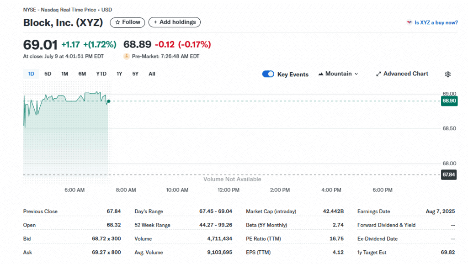Image resolution: width=468 pixels, height=264 pixels.
Task: Click the green current price dot on chart
Action: click(109, 101)
